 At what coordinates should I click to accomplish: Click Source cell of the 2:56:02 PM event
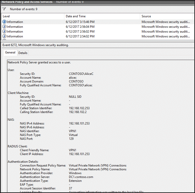coord(166,32)
